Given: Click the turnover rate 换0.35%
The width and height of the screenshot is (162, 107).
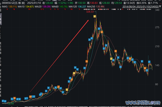Looking at the screenshot, I should [x=141, y=3].
